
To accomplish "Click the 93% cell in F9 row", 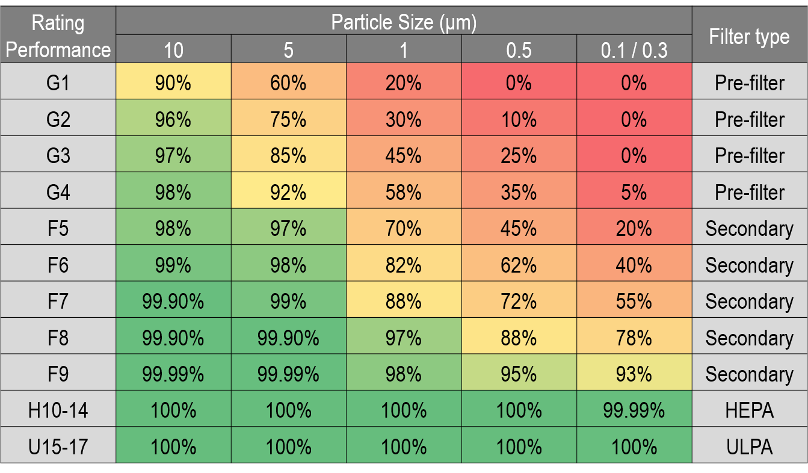I will (634, 374).
